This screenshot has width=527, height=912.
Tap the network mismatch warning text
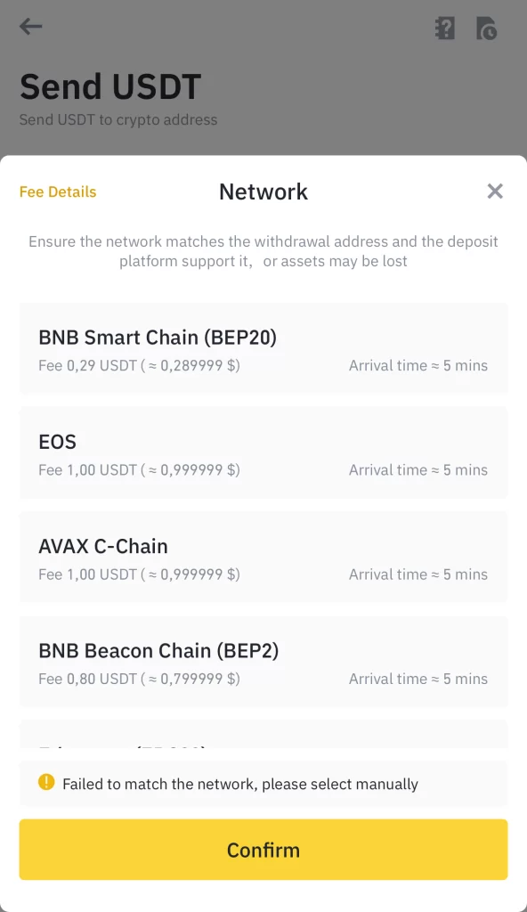pyautogui.click(x=263, y=251)
